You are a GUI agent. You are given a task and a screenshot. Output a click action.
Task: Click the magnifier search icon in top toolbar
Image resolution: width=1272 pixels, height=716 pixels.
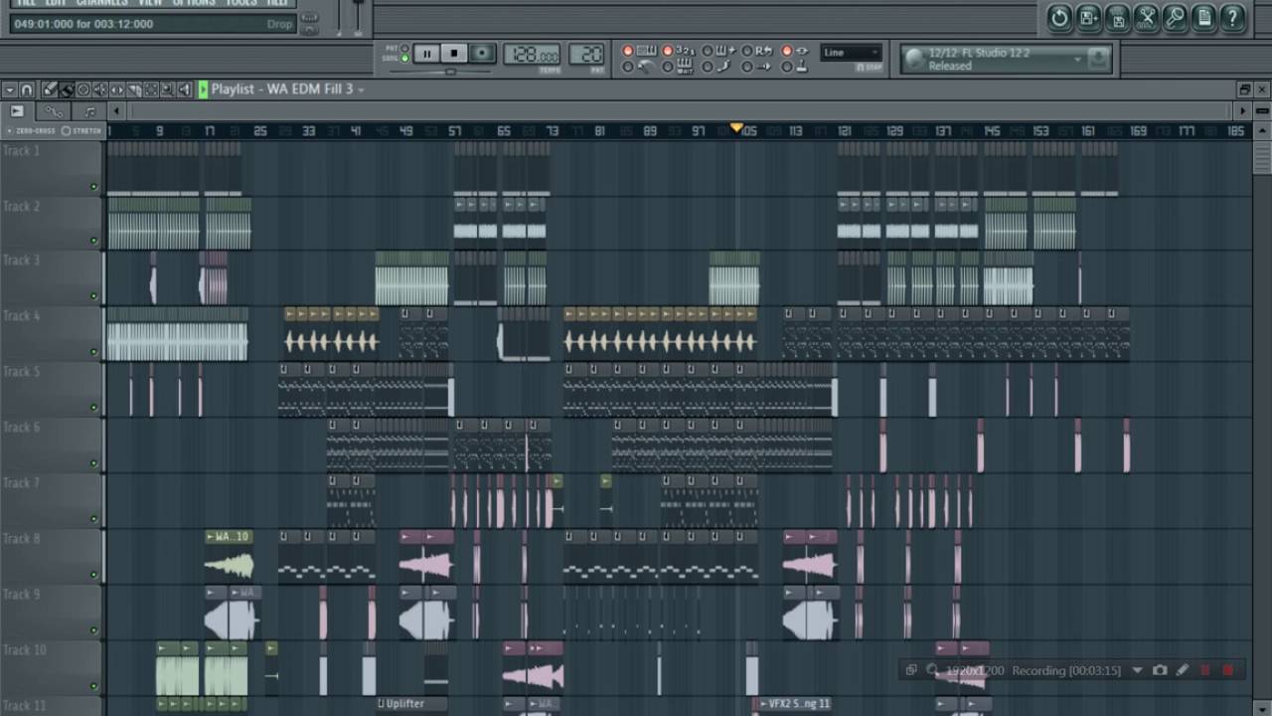(x=1176, y=16)
